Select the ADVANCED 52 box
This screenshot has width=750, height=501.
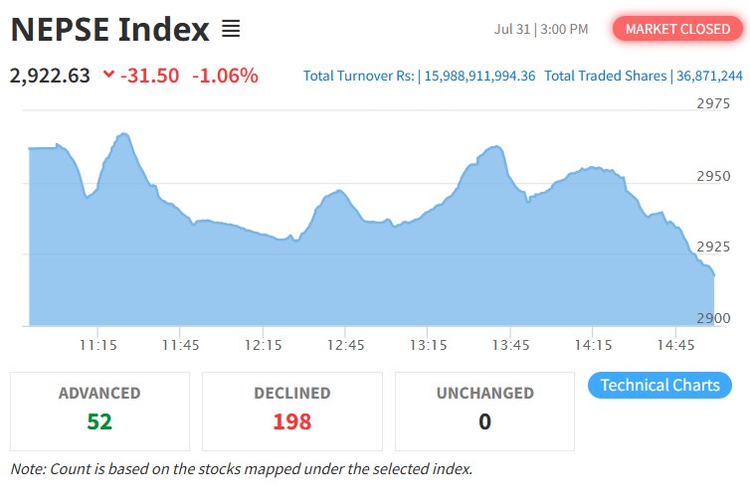100,412
